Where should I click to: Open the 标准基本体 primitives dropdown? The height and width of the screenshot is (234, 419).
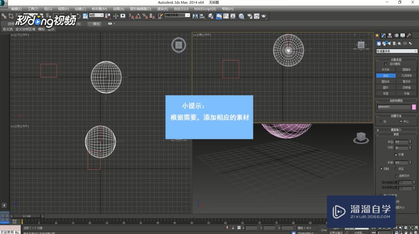coord(397,51)
